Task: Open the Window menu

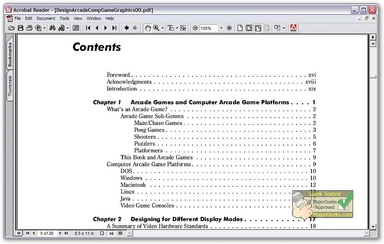Action: click(94, 18)
